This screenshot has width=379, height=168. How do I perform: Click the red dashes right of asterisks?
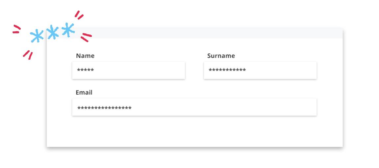86,37
